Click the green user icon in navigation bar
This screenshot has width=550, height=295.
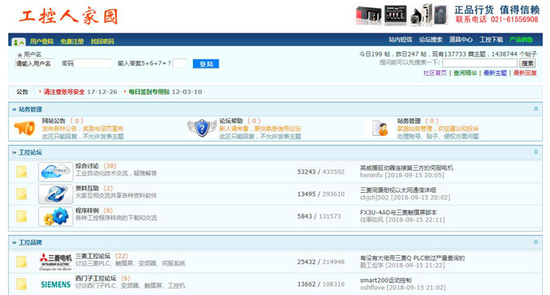coord(18,42)
